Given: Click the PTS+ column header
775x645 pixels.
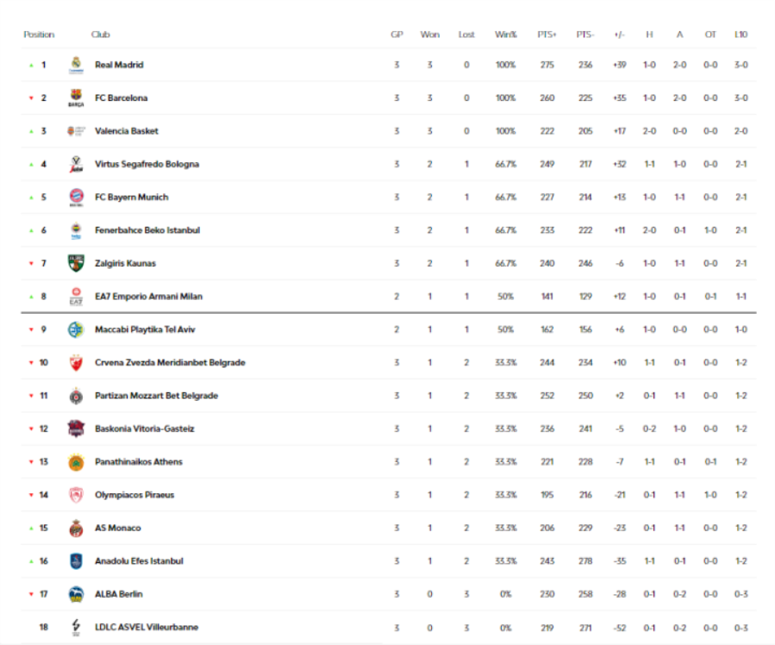Looking at the screenshot, I should pos(547,34).
